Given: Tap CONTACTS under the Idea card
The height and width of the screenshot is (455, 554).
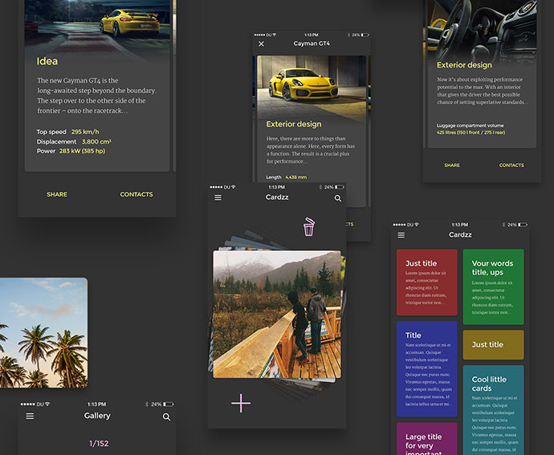Looking at the screenshot, I should coord(136,194).
